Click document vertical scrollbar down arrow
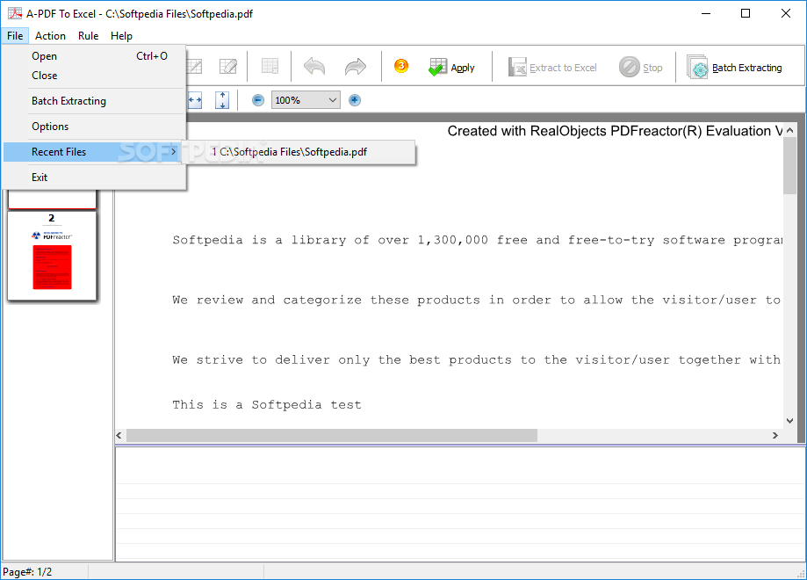 pos(790,421)
